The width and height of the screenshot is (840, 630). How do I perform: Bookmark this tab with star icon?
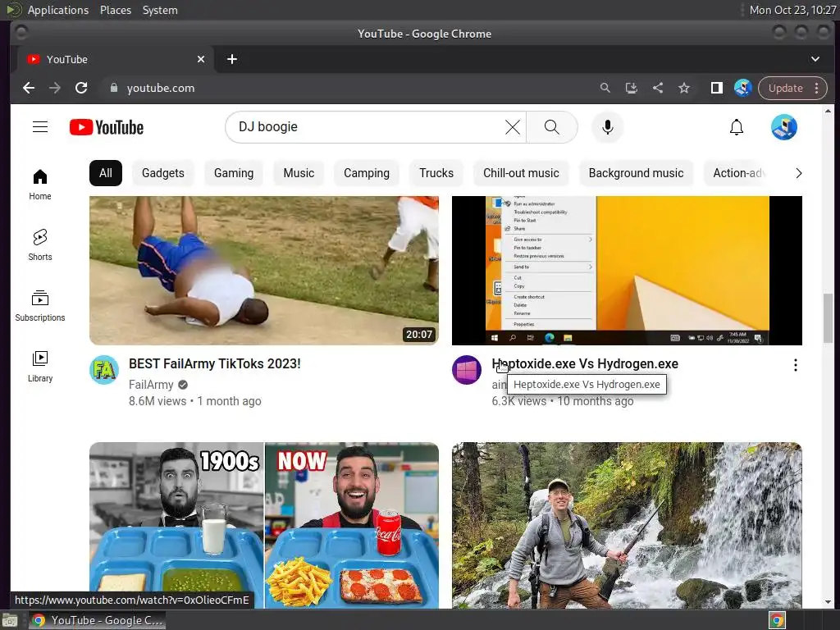(684, 88)
